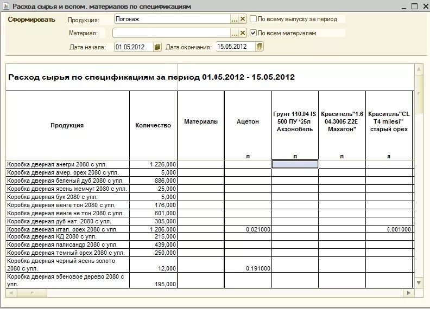Select row Коробка дверная итал. орех 2080

pyautogui.click(x=67, y=229)
